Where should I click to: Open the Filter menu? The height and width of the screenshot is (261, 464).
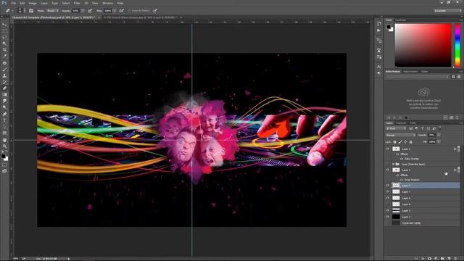(77, 3)
